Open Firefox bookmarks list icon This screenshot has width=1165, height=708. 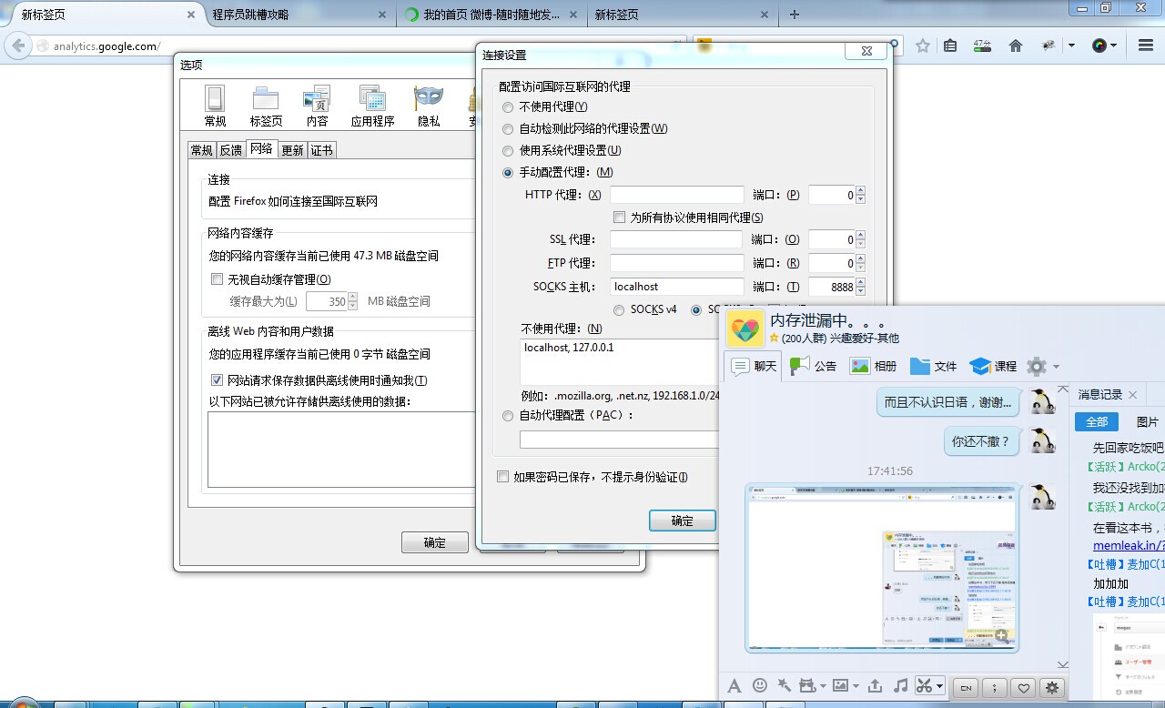pos(950,46)
